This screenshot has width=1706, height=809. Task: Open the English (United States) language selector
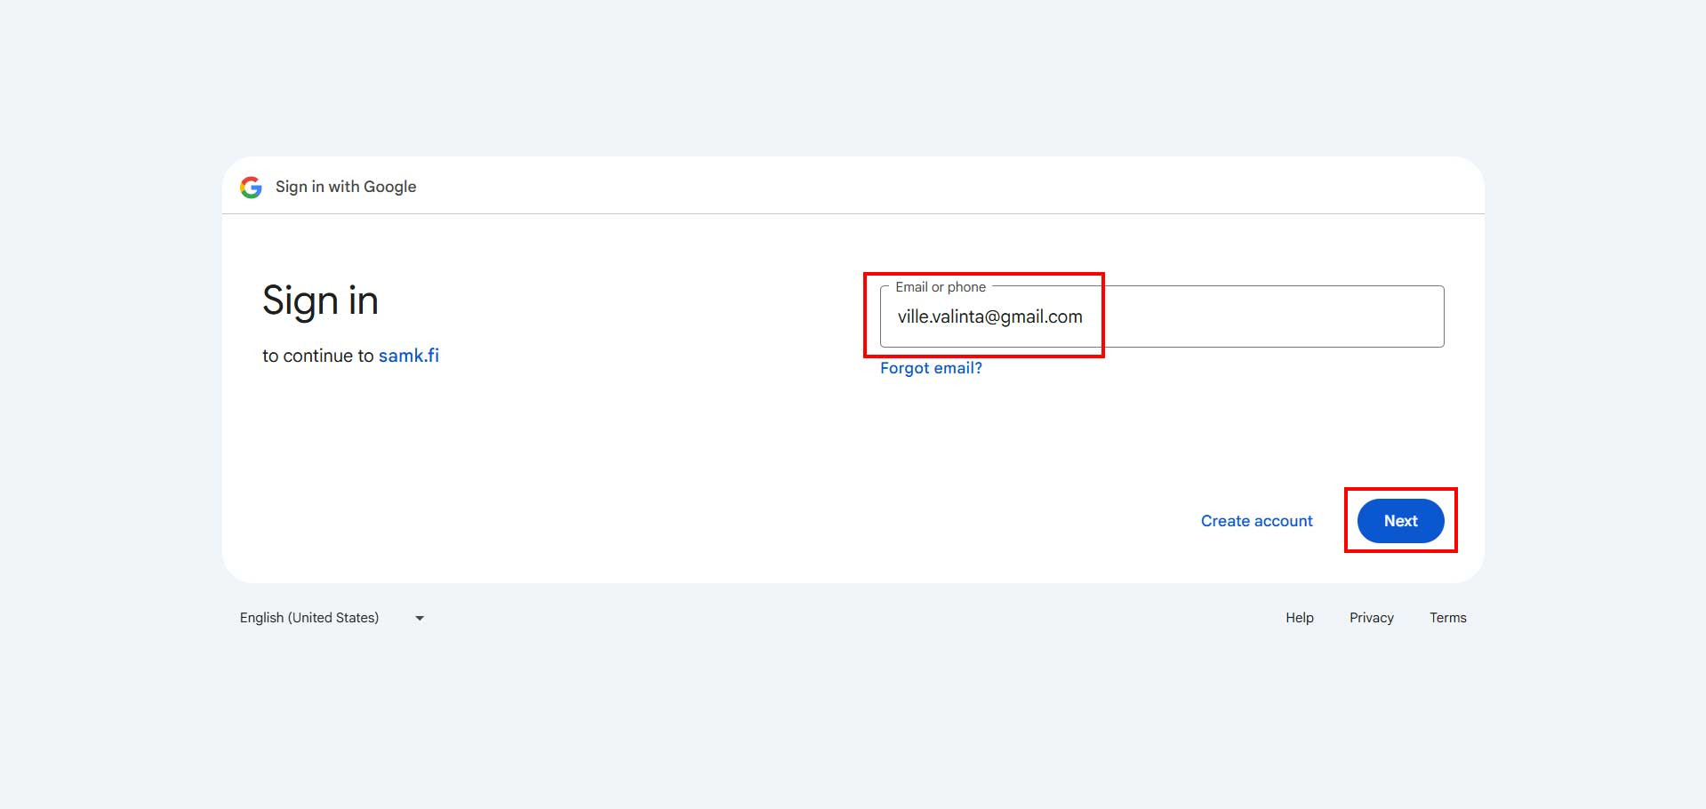[x=309, y=618]
